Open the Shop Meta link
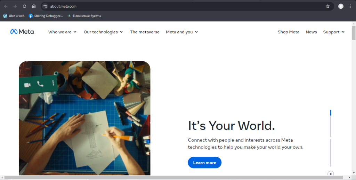This screenshot has width=356, height=180. (x=288, y=32)
